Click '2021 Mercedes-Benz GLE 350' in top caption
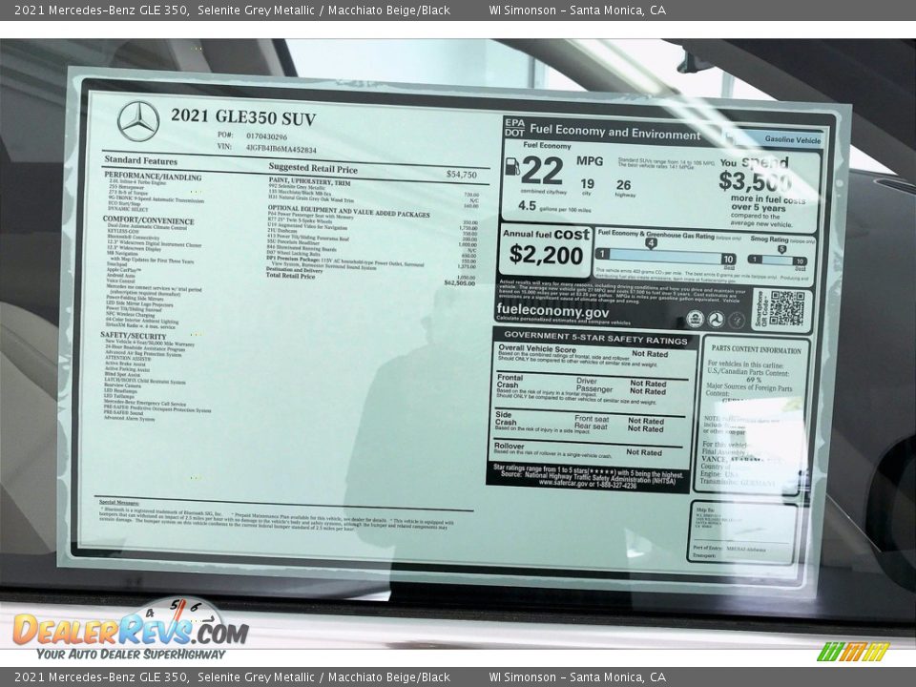The image size is (916, 687). pos(102,10)
